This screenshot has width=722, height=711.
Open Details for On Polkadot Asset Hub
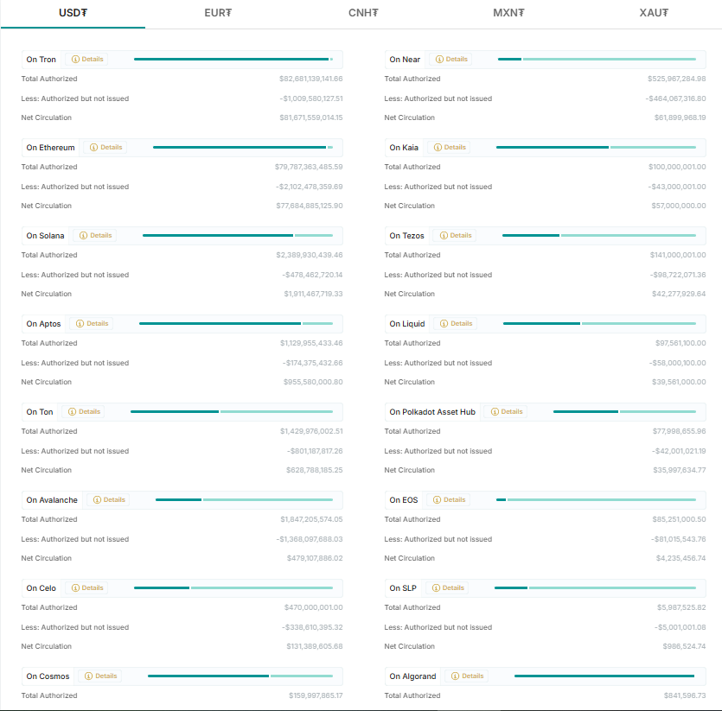pyautogui.click(x=506, y=412)
